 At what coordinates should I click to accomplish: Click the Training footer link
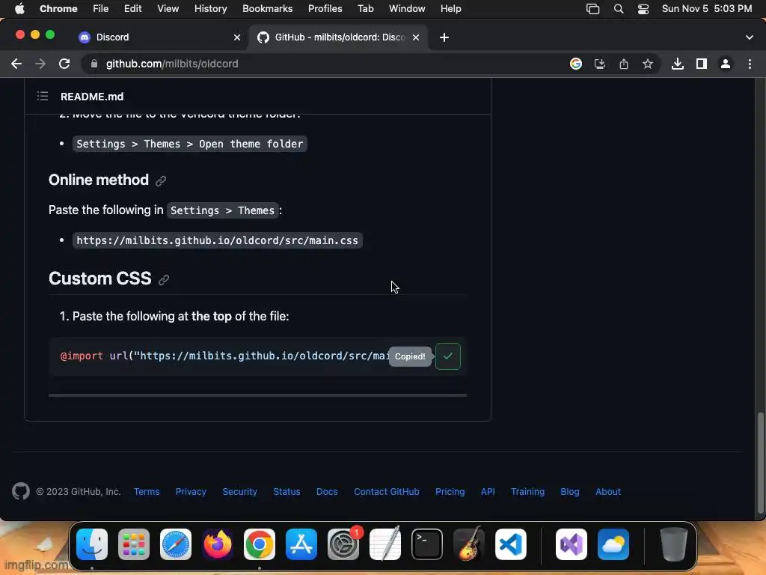[527, 491]
